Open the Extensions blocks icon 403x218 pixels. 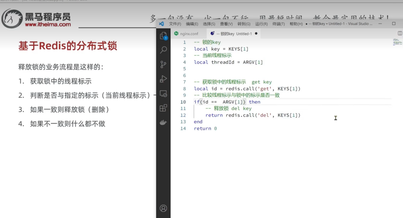[163, 108]
